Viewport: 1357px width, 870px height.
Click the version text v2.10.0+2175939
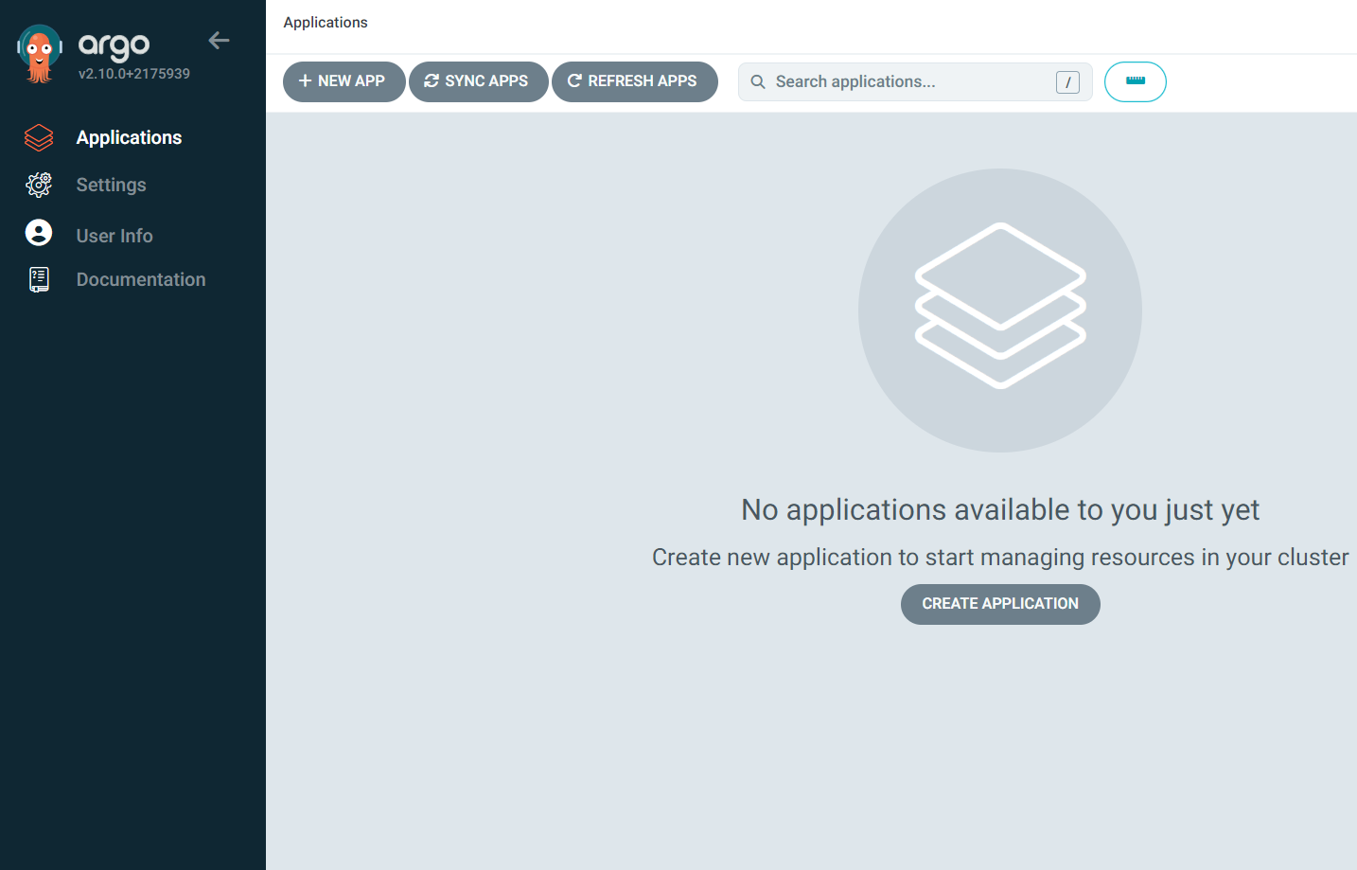[134, 73]
